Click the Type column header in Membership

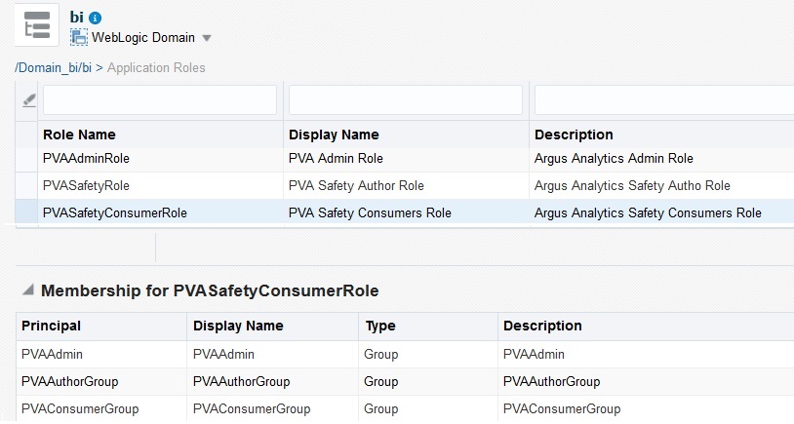coord(379,326)
